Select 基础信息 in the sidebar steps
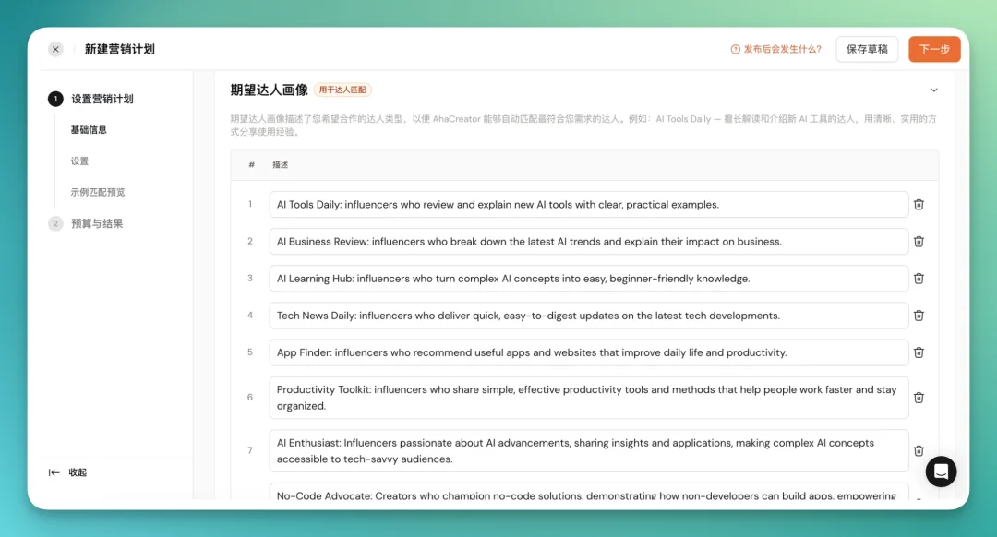 (89, 130)
